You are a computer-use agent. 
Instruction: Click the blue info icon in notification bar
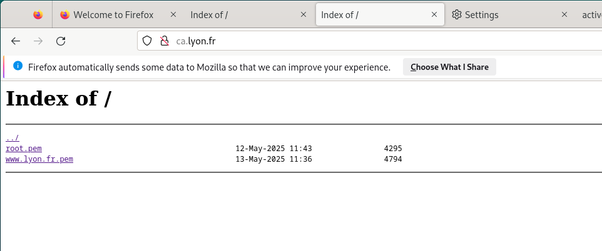(18, 66)
